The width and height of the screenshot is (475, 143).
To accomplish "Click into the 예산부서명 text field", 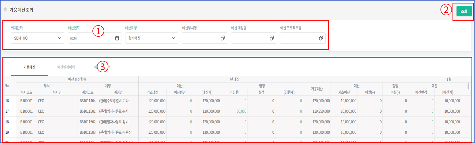I will (201, 38).
